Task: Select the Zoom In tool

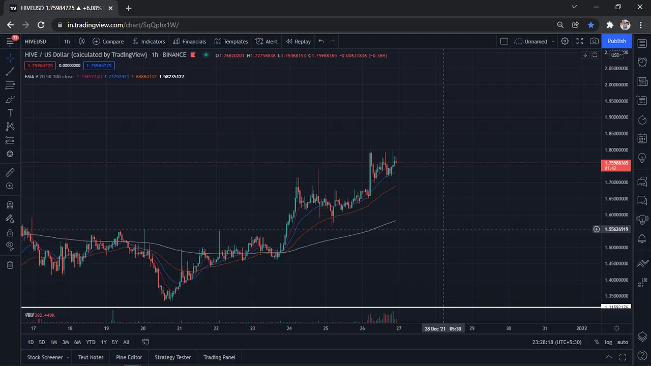Action: 10,187
